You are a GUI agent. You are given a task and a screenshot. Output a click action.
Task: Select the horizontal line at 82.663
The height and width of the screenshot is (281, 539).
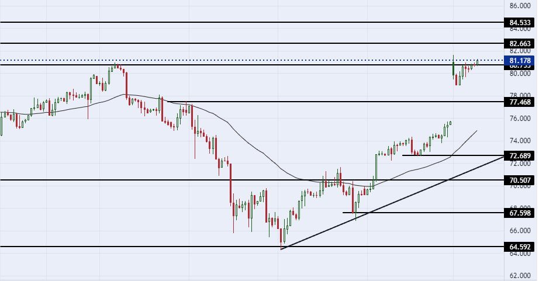coord(234,43)
